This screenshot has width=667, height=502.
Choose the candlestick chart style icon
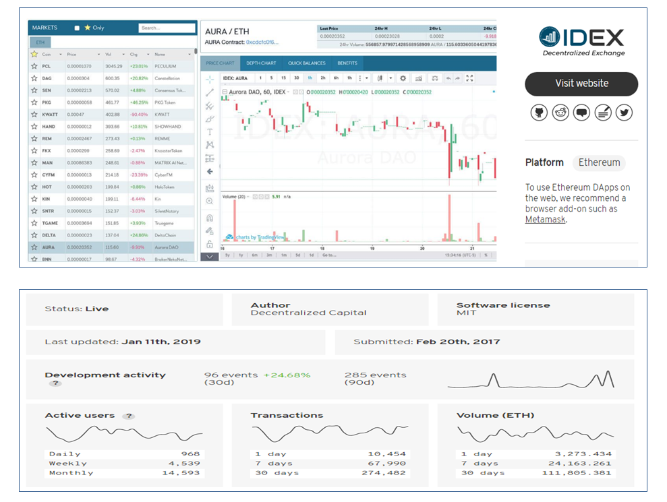coord(380,78)
